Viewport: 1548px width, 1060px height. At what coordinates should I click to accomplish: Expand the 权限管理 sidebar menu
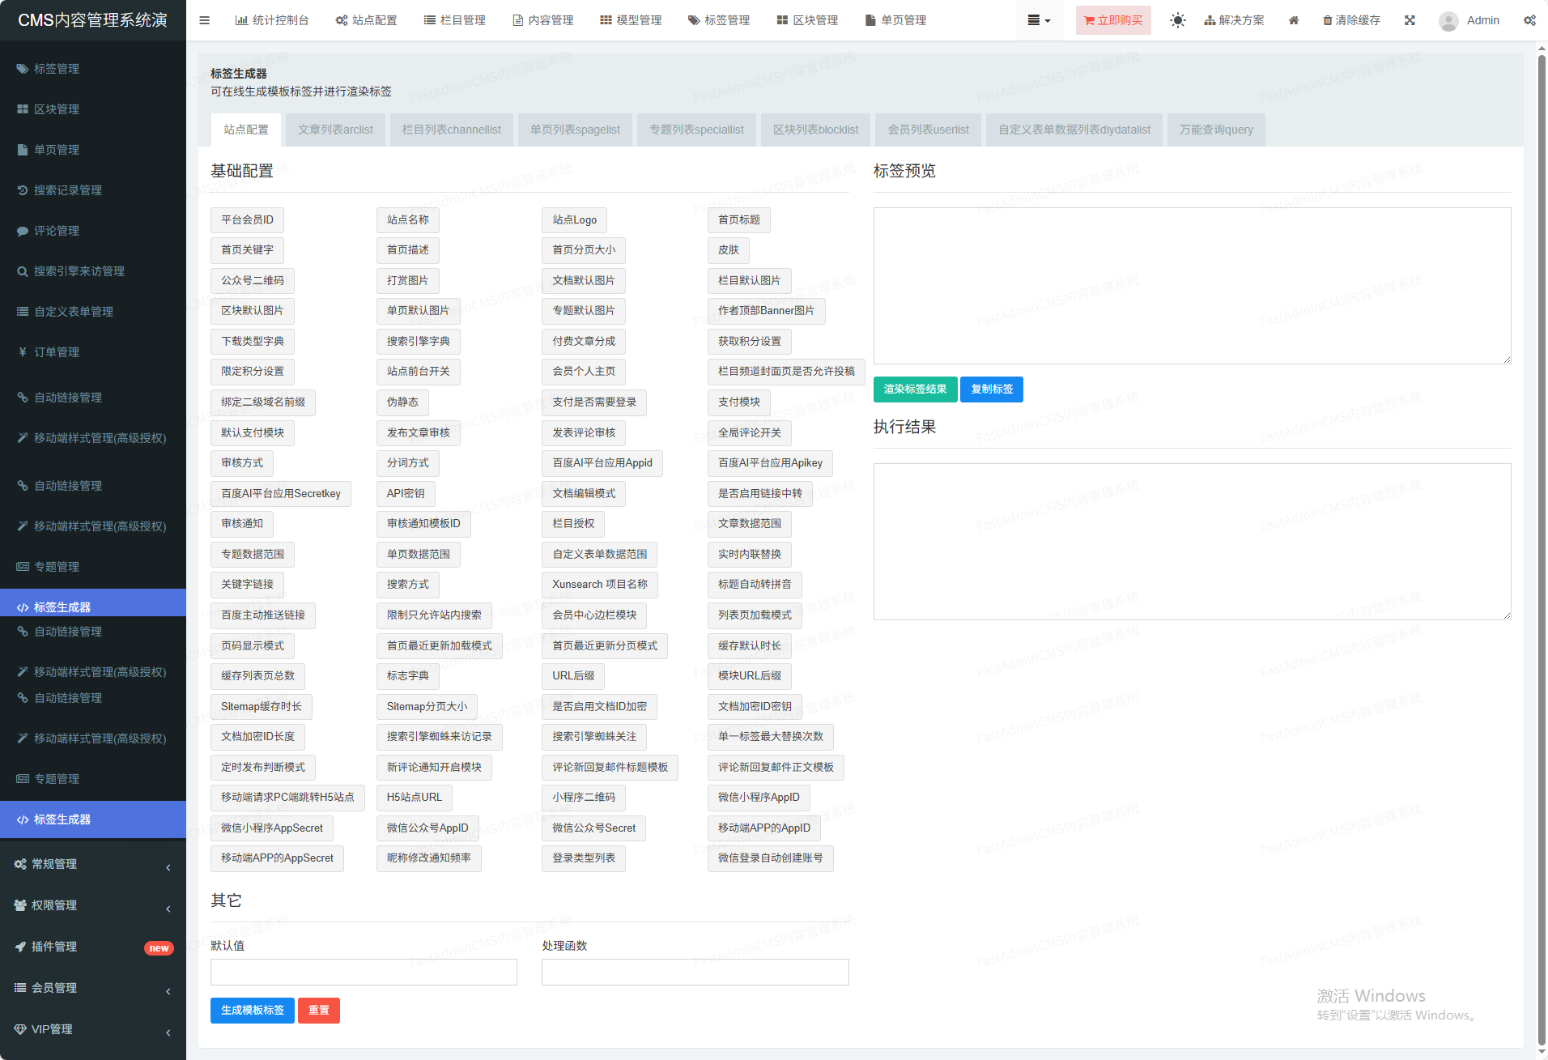[x=93, y=905]
